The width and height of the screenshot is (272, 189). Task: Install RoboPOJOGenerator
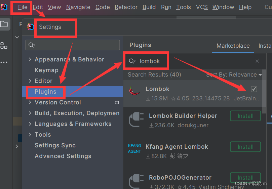(245, 178)
